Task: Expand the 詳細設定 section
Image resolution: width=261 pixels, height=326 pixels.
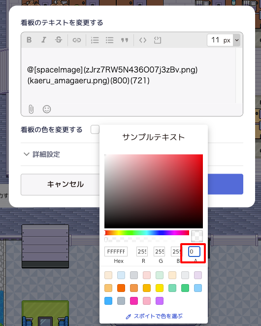Action: [x=42, y=154]
